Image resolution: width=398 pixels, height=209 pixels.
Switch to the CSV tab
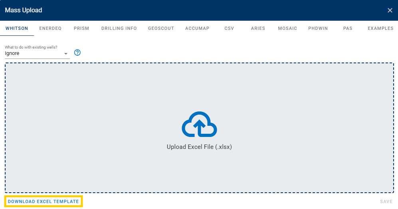pyautogui.click(x=229, y=28)
